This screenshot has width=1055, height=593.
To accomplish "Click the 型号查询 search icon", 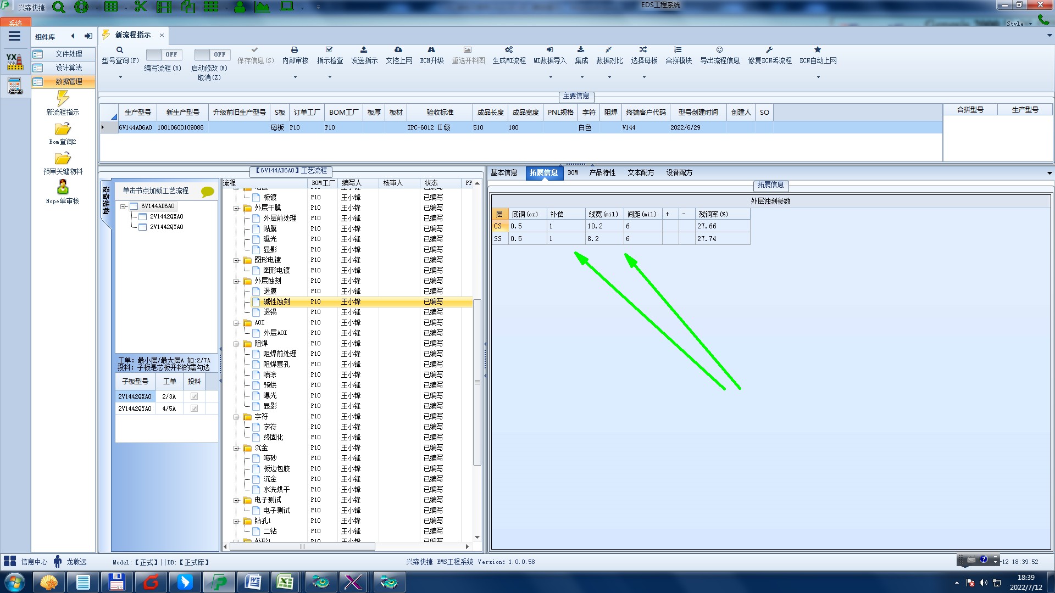I will [120, 50].
